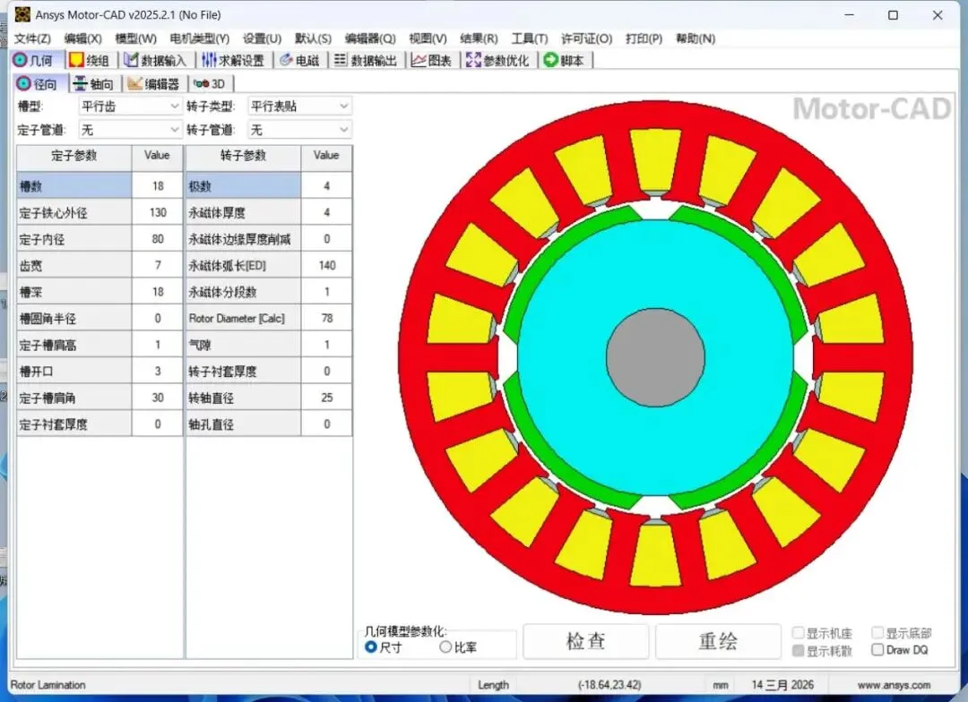Click the 定子铁心外径 value 130

[x=158, y=212]
